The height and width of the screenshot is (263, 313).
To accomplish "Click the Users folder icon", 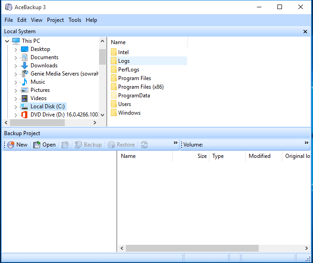I will coord(114,104).
